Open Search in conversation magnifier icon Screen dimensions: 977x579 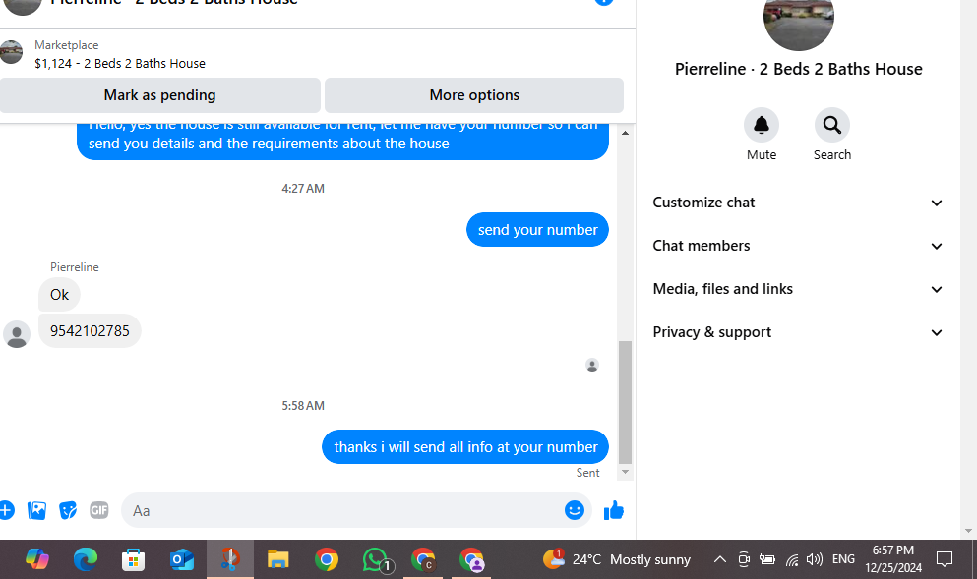[x=831, y=125]
